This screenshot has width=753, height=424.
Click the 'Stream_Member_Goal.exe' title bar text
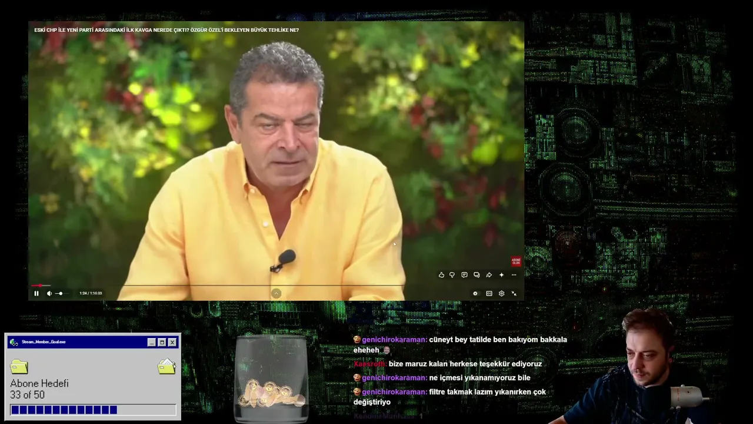click(44, 342)
